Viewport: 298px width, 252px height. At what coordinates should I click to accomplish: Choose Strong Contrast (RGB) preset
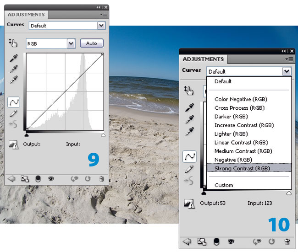249,168
